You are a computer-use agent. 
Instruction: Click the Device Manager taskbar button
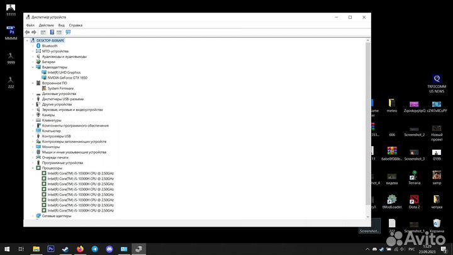pyautogui.click(x=139, y=249)
